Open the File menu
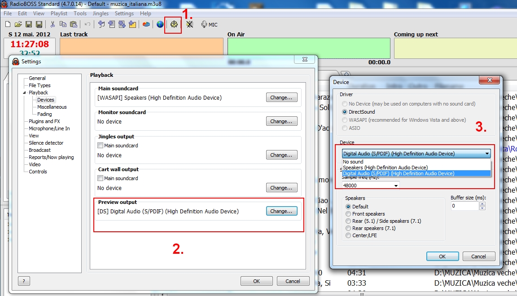This screenshot has width=517, height=296. click(x=8, y=13)
